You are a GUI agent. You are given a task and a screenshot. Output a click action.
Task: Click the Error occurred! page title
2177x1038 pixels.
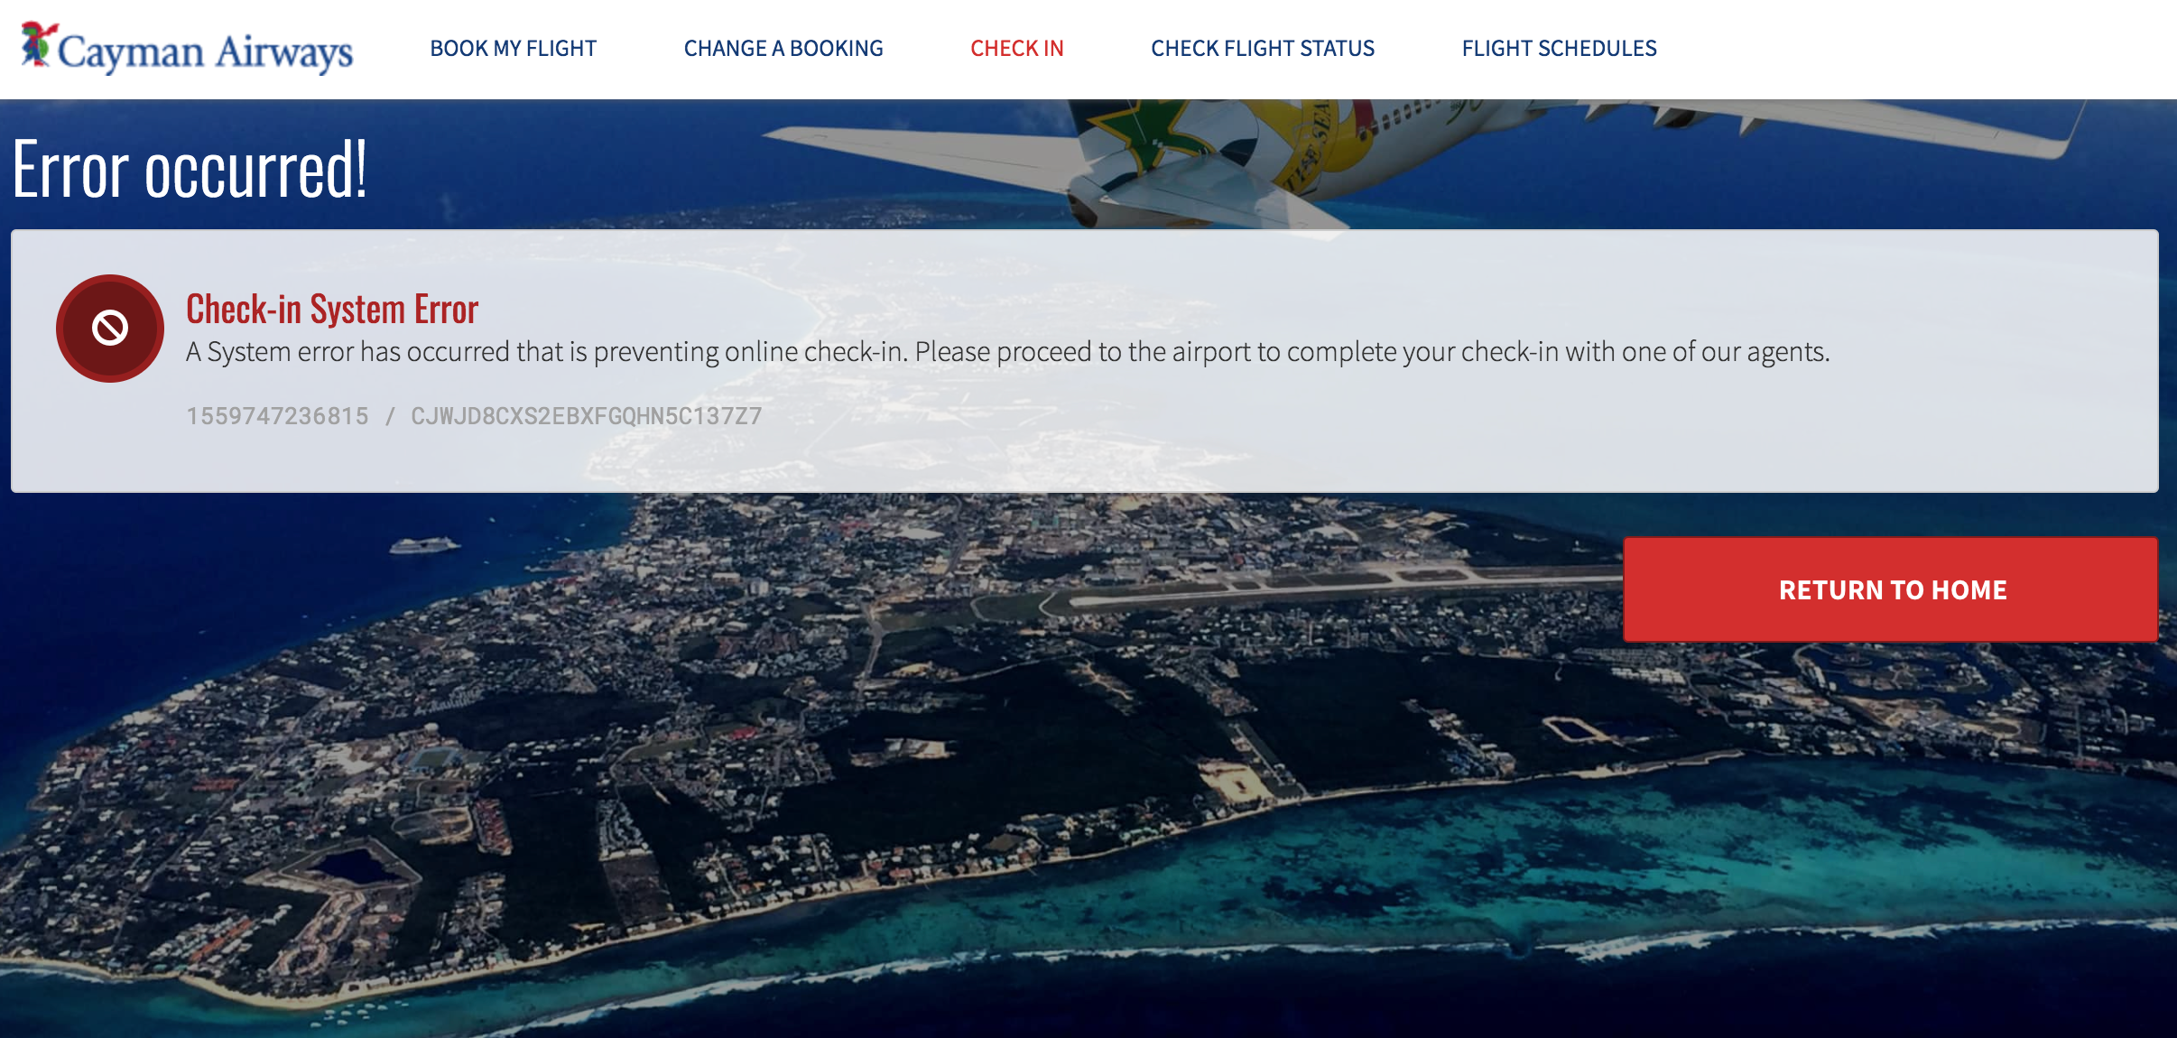click(190, 169)
